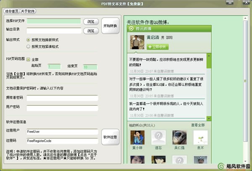Click the 23:00 来自腾讯微博 timestamp
This screenshot has width=252, height=171.
pos(152,115)
